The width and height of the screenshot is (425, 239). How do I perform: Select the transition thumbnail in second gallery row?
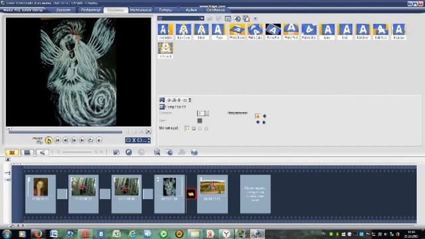(x=165, y=50)
